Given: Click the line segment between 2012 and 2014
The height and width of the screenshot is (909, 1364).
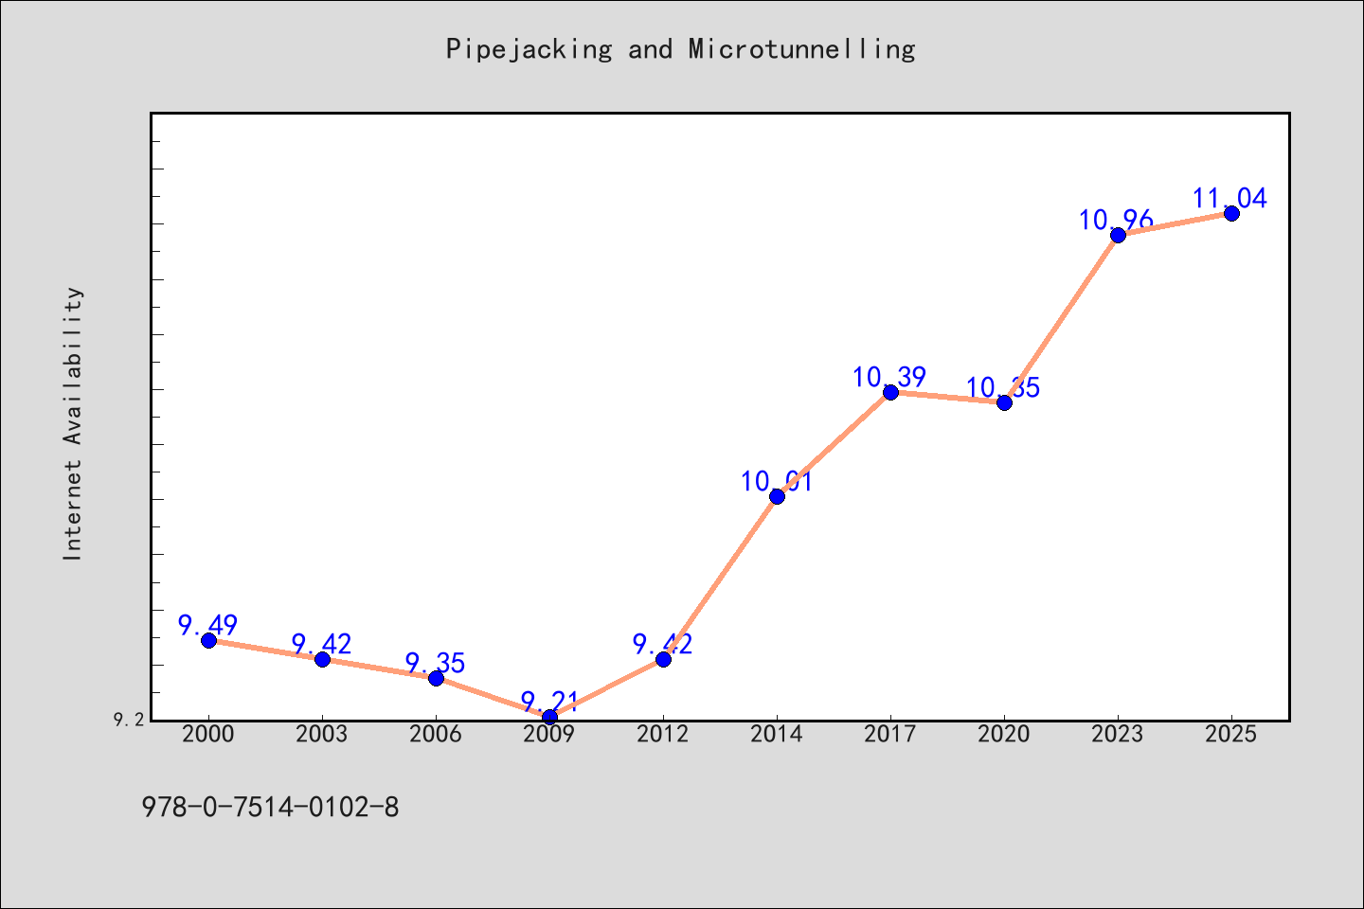Looking at the screenshot, I should click(720, 578).
